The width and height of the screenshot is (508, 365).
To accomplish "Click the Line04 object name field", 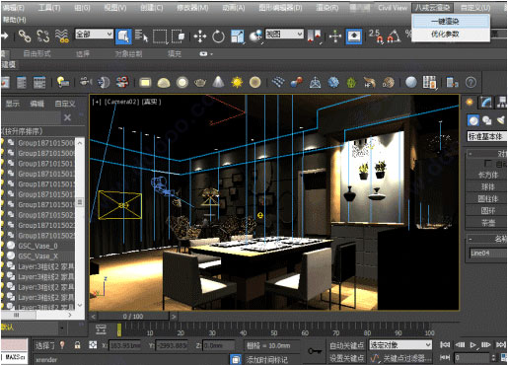I will [488, 253].
